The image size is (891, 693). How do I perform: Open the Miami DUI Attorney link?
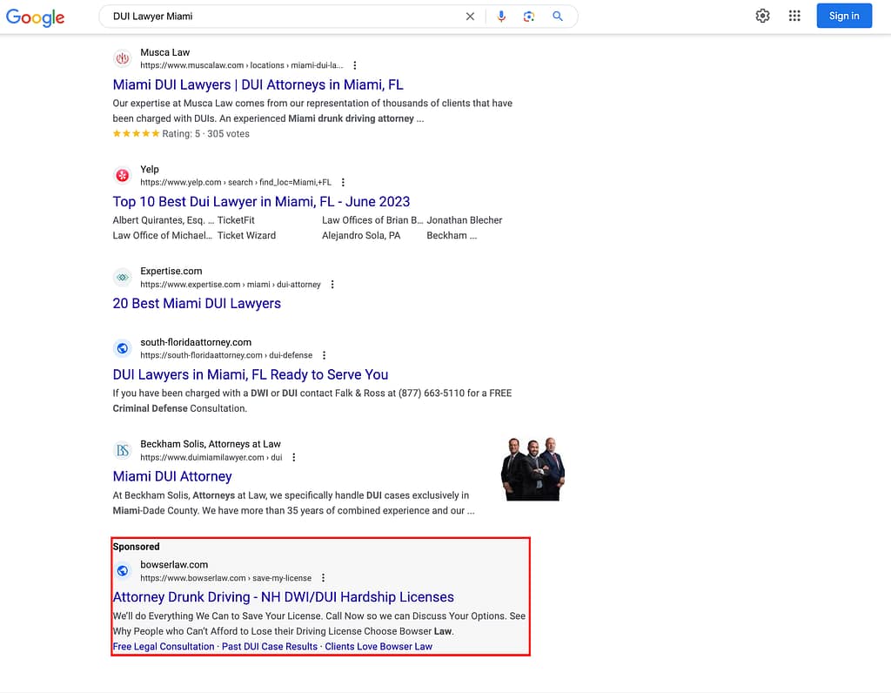click(x=172, y=476)
